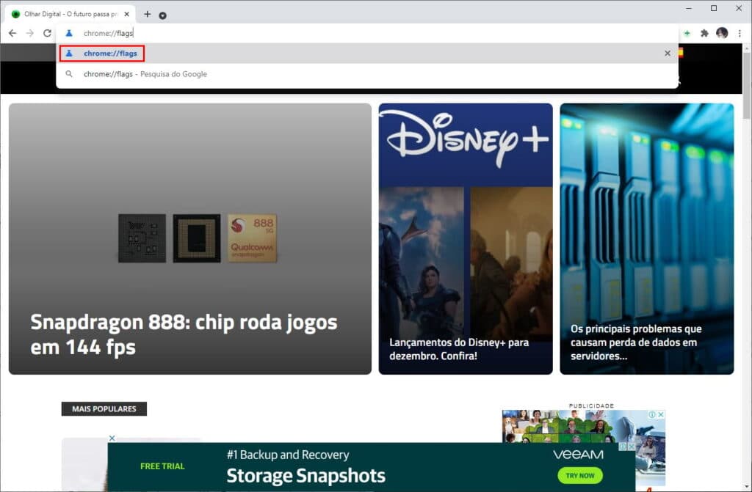Open the tab search dropdown arrow
This screenshot has width=752, height=492.
162,15
